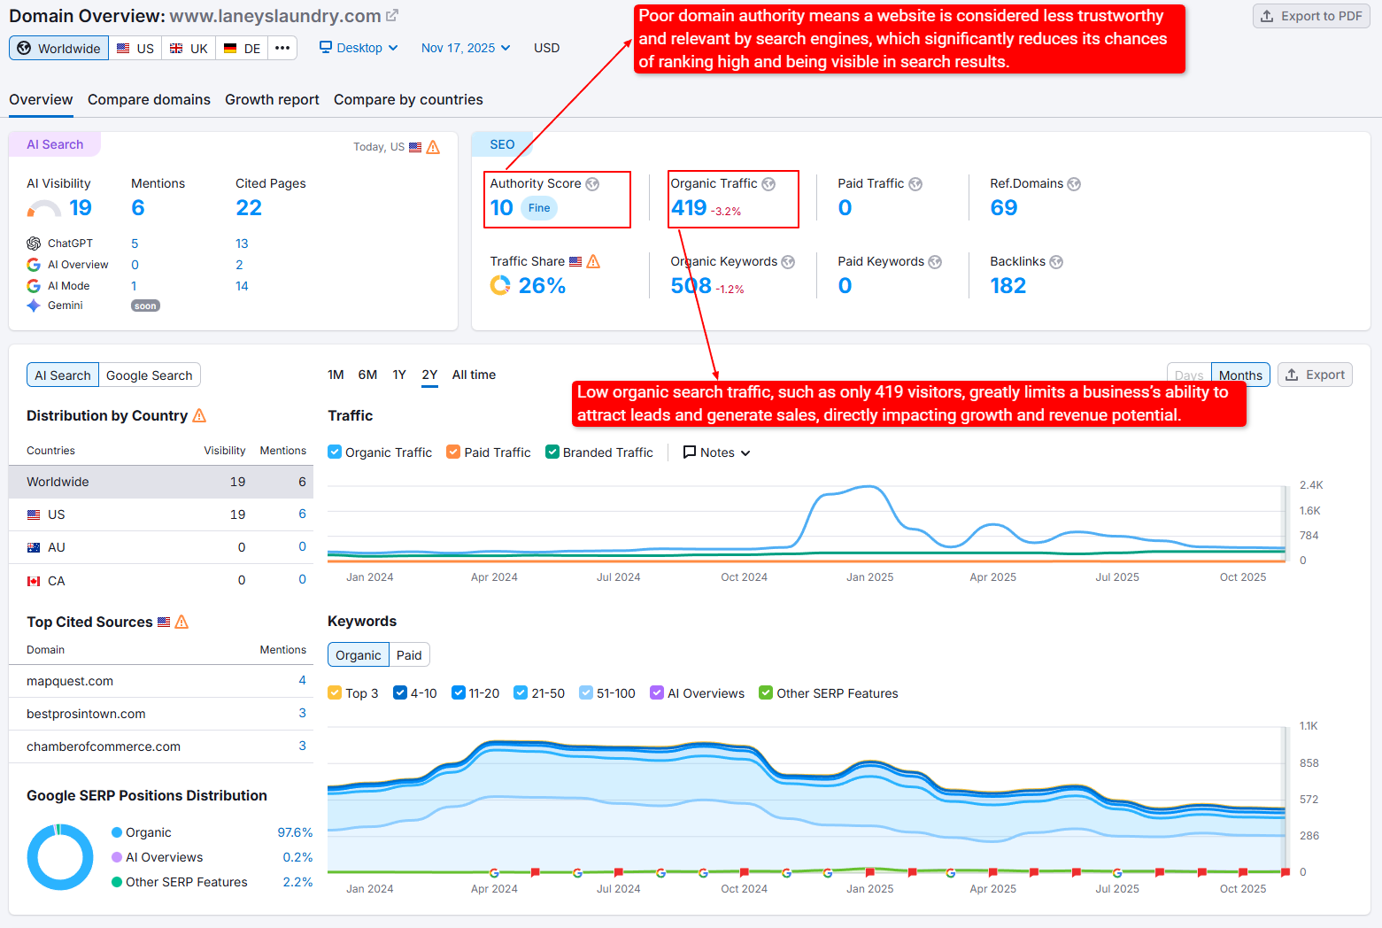The image size is (1382, 928).
Task: Open external link icon beside domain name
Action: tap(392, 16)
